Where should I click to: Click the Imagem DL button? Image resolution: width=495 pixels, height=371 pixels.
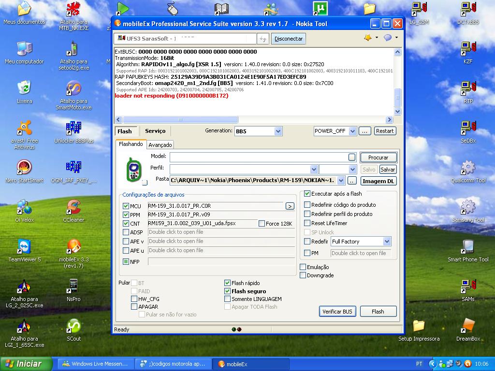378,181
